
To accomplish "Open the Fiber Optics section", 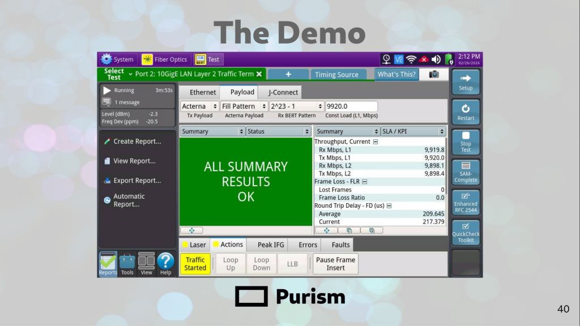I will [165, 59].
